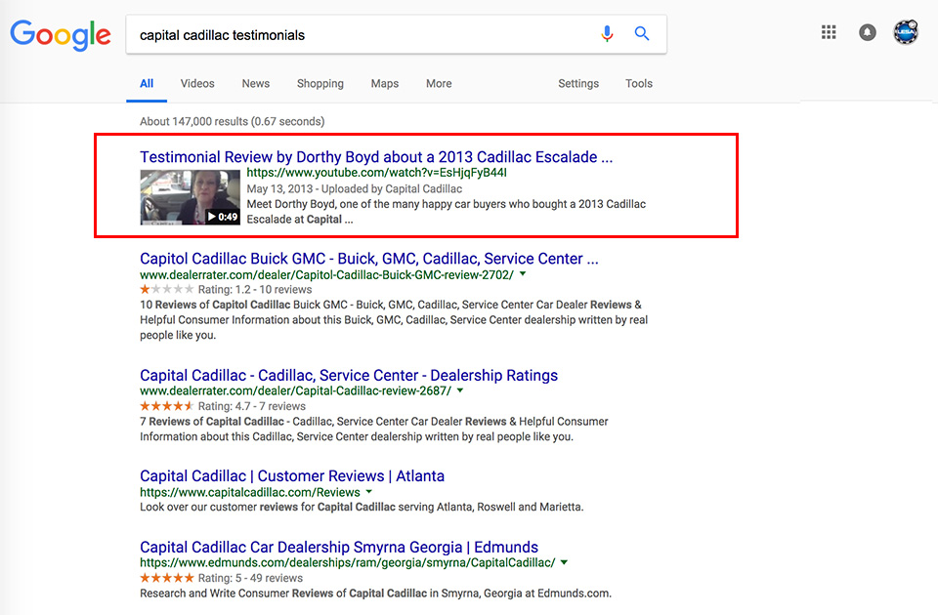The image size is (938, 615).
Task: Play the Dorthy Boyd video thumbnail
Action: 191,197
